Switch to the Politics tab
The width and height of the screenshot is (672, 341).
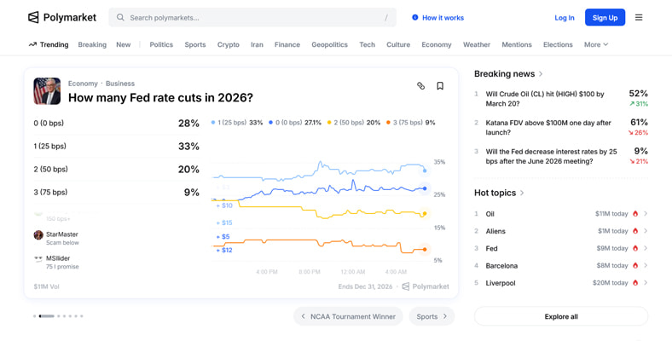click(161, 44)
